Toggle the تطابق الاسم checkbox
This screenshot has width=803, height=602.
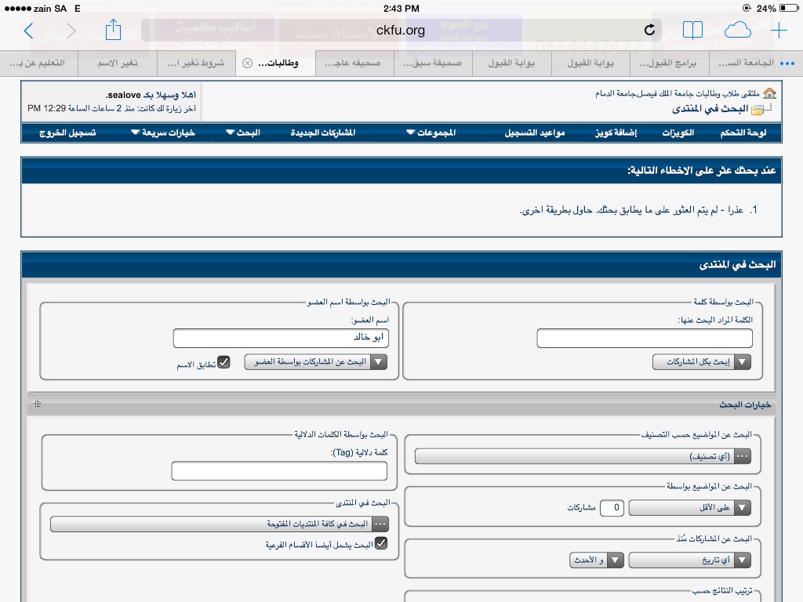pos(223,362)
